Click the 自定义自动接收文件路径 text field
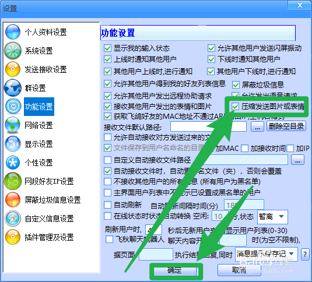This screenshot has height=282, width=312. [240, 160]
